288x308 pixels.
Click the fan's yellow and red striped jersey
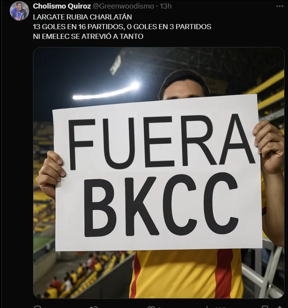pyautogui.click(x=187, y=274)
